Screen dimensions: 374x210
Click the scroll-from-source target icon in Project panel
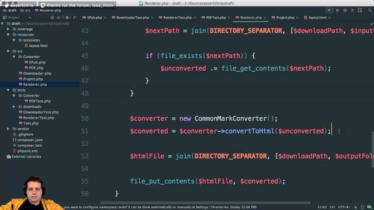pos(52,17)
